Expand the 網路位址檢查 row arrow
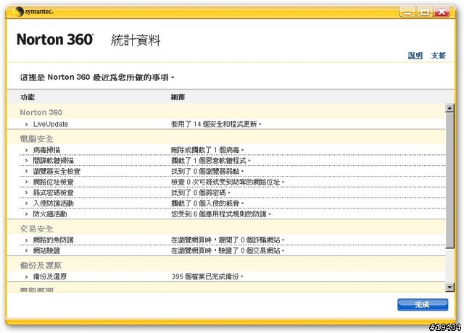464x333 pixels. (x=26, y=182)
